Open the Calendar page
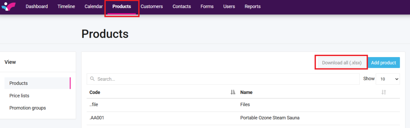This screenshot has height=128, width=410. coord(94,6)
